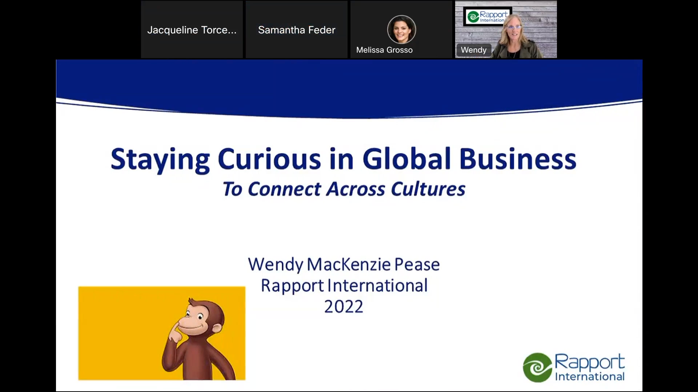This screenshot has width=698, height=392.
Task: Click the Melissa Grosso name label
Action: coord(384,50)
